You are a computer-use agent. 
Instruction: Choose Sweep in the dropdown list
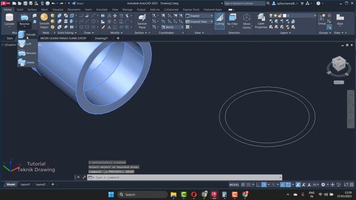[27, 62]
